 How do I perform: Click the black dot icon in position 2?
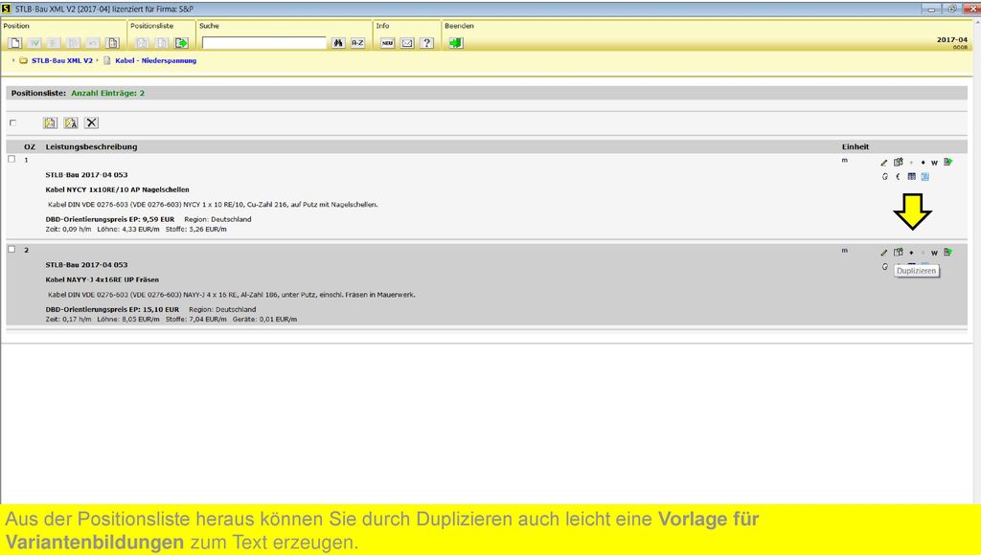point(911,253)
